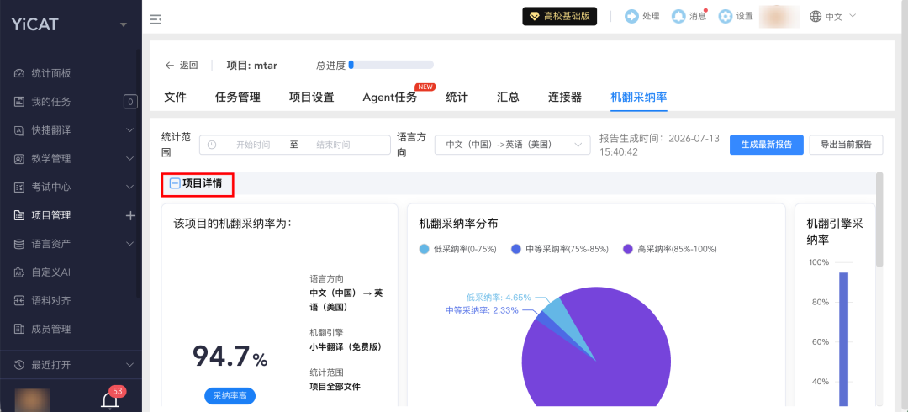Select the 机翻采纳率 tab
908x412 pixels.
[x=639, y=98]
